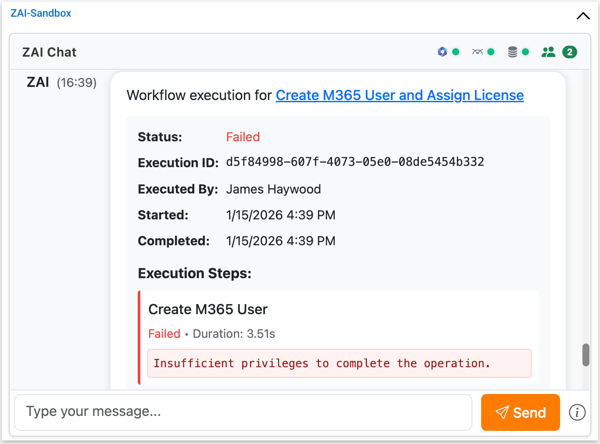Click the green dot beside handshake icon

(x=491, y=52)
